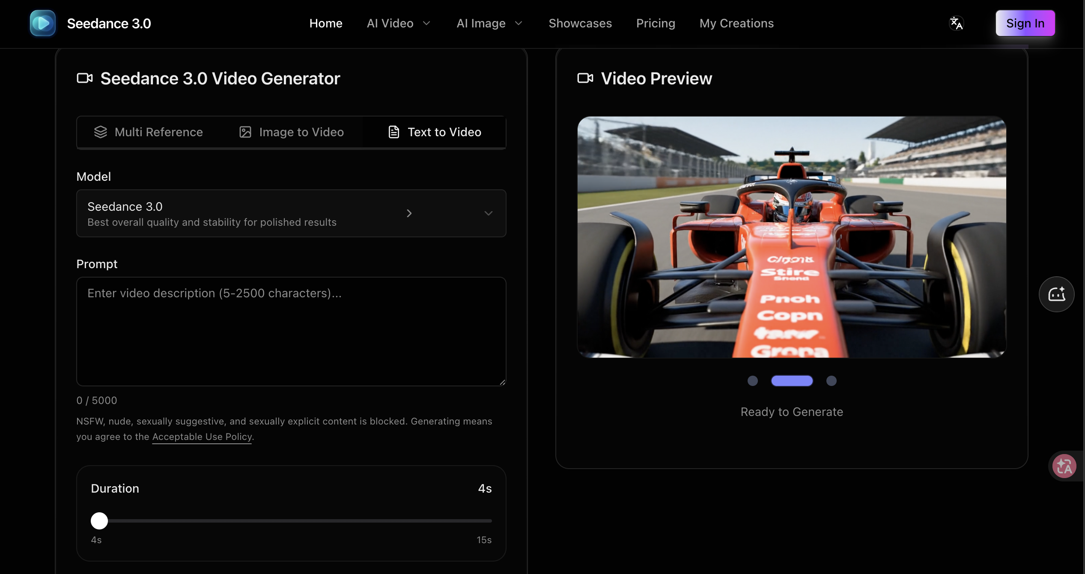Click the right chevron in Model selector
The image size is (1085, 574).
pyautogui.click(x=409, y=213)
